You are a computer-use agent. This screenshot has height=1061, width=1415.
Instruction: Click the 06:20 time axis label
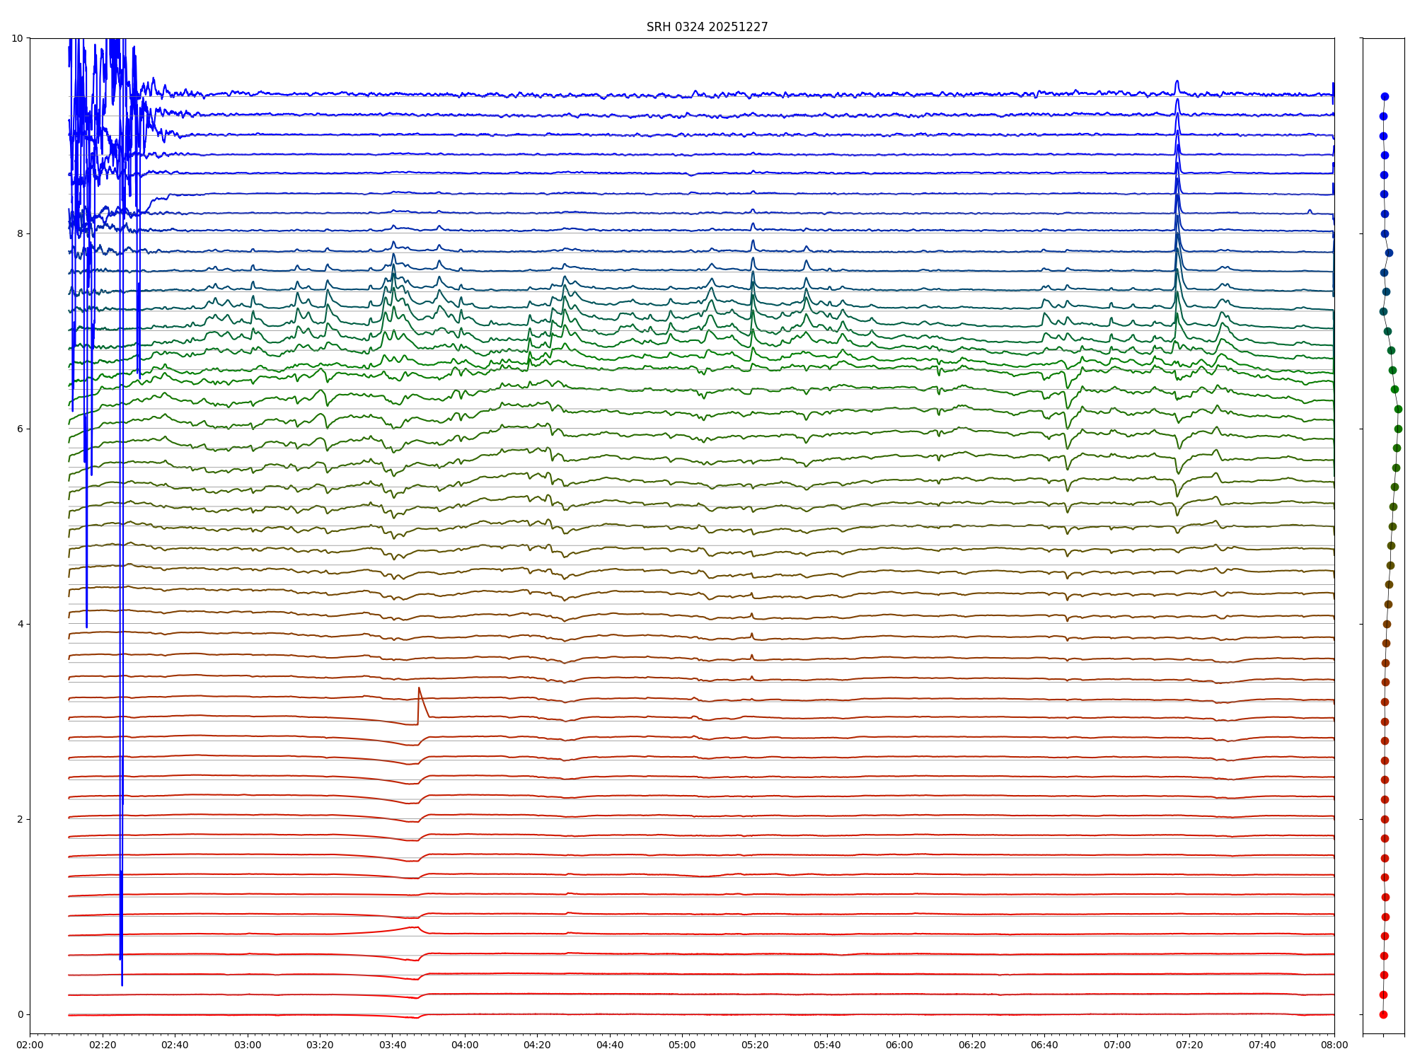[x=972, y=1045]
